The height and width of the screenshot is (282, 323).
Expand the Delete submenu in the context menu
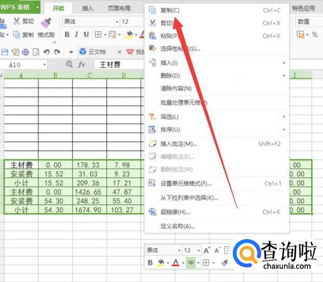(x=216, y=76)
